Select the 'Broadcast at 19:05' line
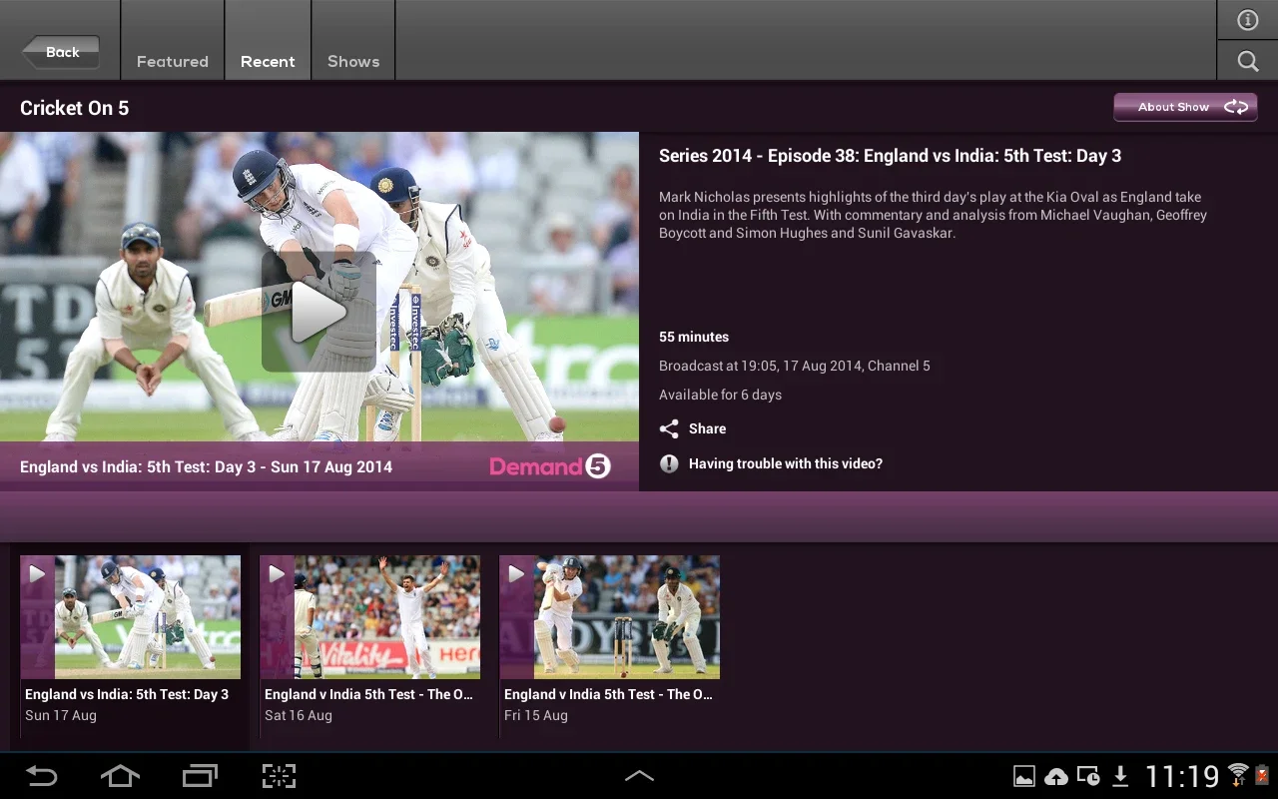The width and height of the screenshot is (1278, 799). pyautogui.click(x=795, y=366)
